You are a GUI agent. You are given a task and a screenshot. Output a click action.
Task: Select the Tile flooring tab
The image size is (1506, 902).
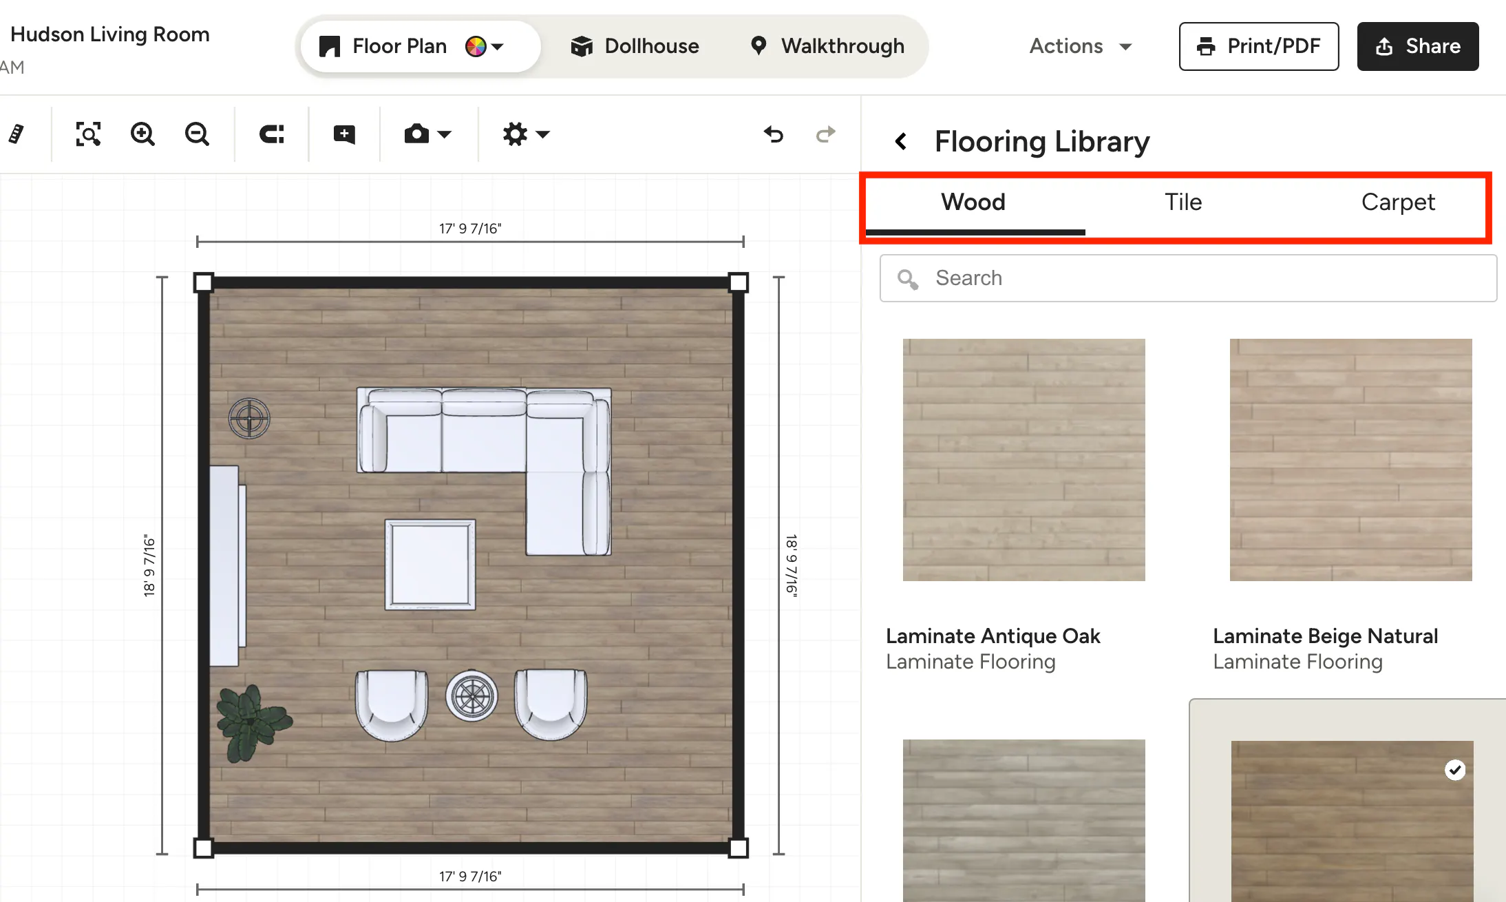tap(1183, 202)
